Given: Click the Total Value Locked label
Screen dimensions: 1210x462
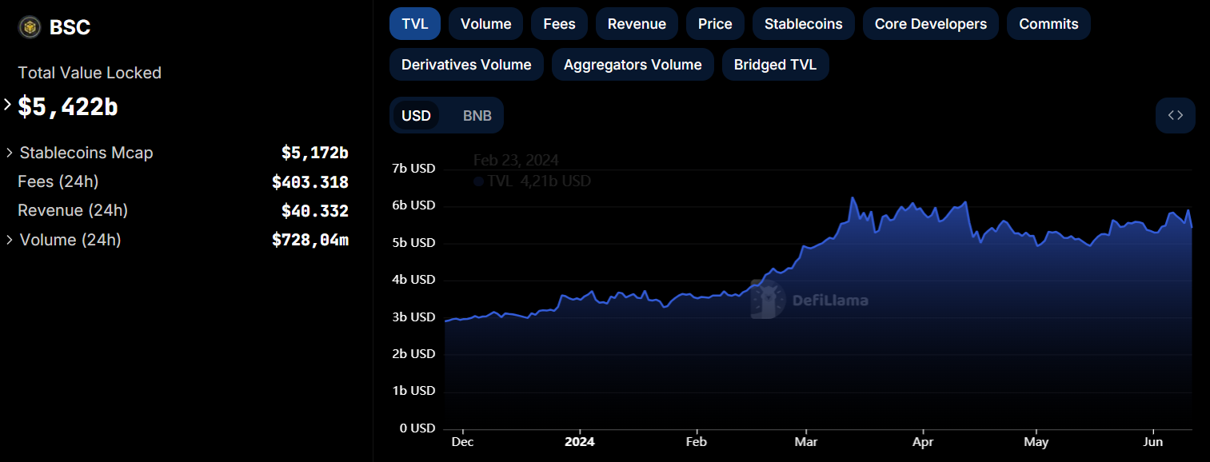Looking at the screenshot, I should coord(90,73).
